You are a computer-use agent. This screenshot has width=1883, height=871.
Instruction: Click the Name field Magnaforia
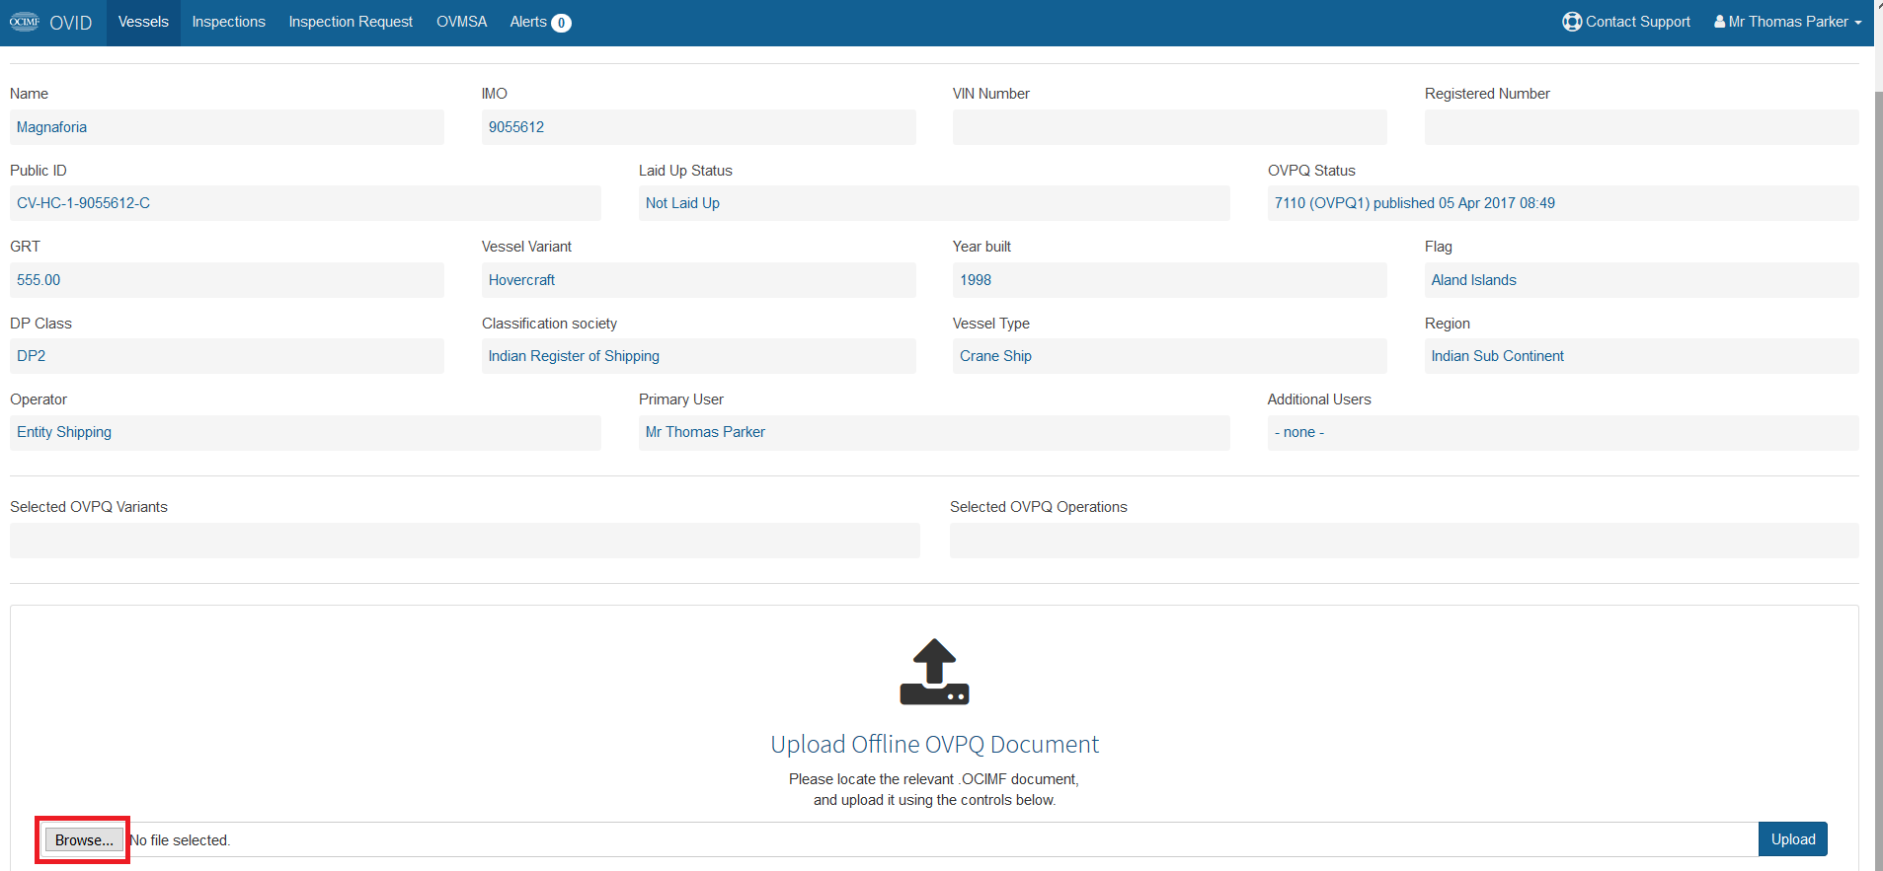tap(227, 127)
